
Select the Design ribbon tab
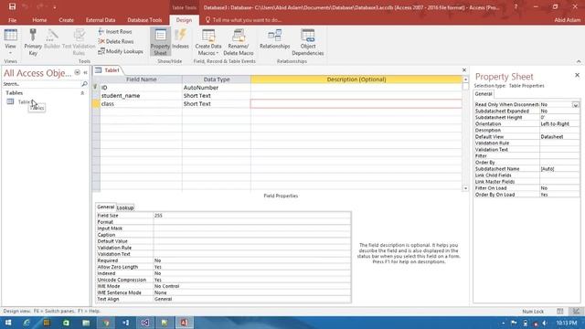(x=184, y=20)
